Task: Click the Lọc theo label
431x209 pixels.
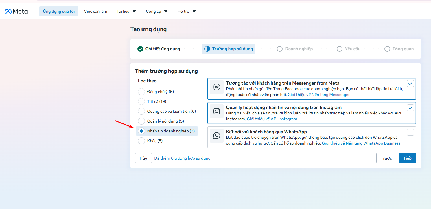Action: click(147, 81)
